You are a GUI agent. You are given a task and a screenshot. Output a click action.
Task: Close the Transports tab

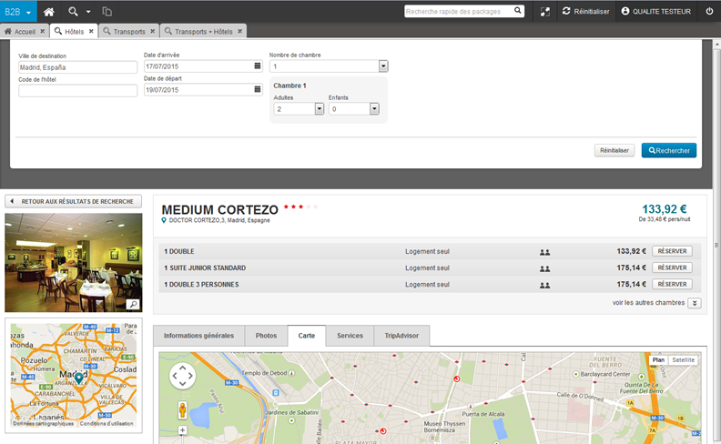tap(153, 31)
